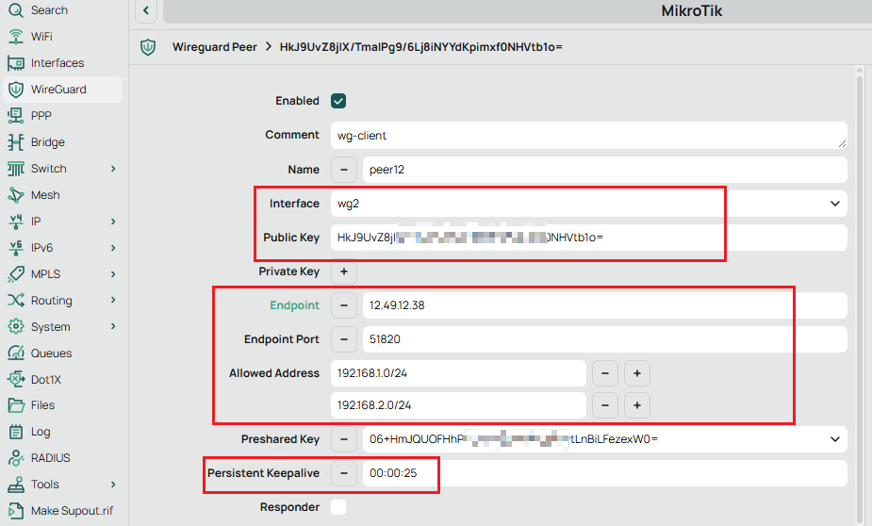Click the Tools icon in sidebar
The width and height of the screenshot is (872, 526).
click(x=16, y=485)
